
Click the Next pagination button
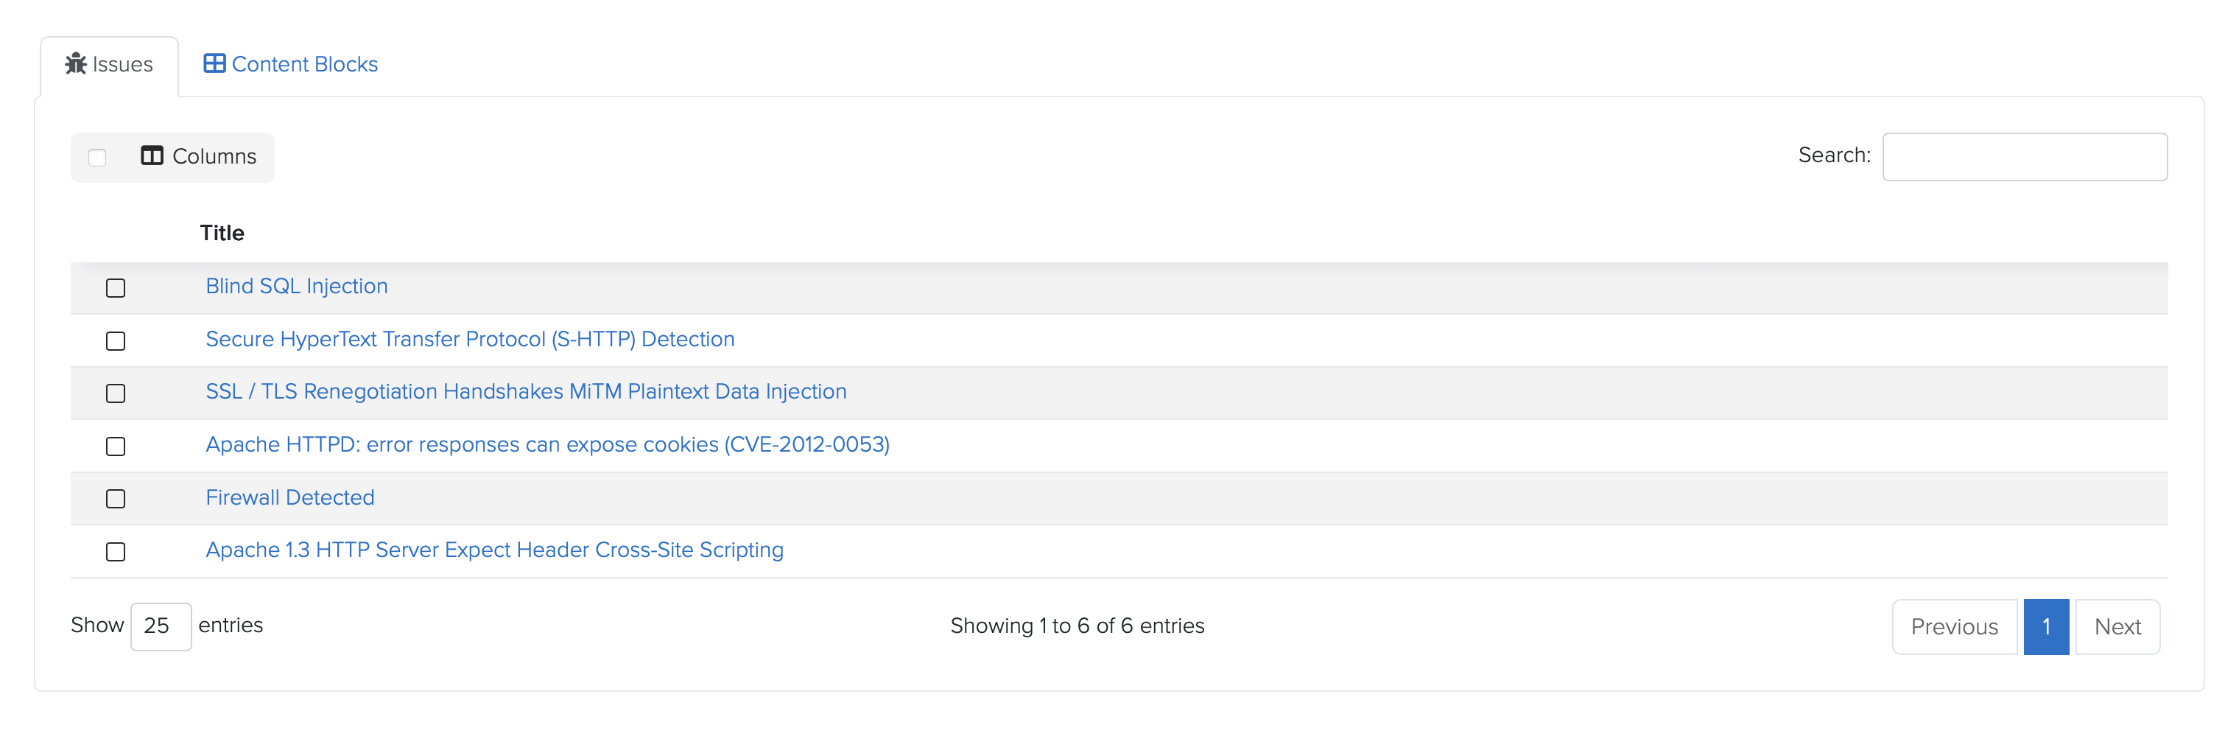click(2117, 626)
